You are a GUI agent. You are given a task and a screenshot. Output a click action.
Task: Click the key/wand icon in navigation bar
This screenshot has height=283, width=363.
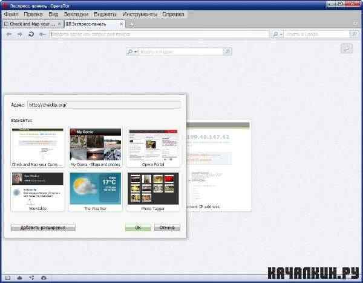pos(42,34)
